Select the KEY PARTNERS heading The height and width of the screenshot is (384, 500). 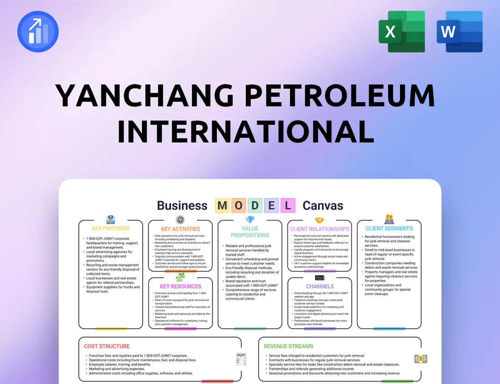click(110, 229)
